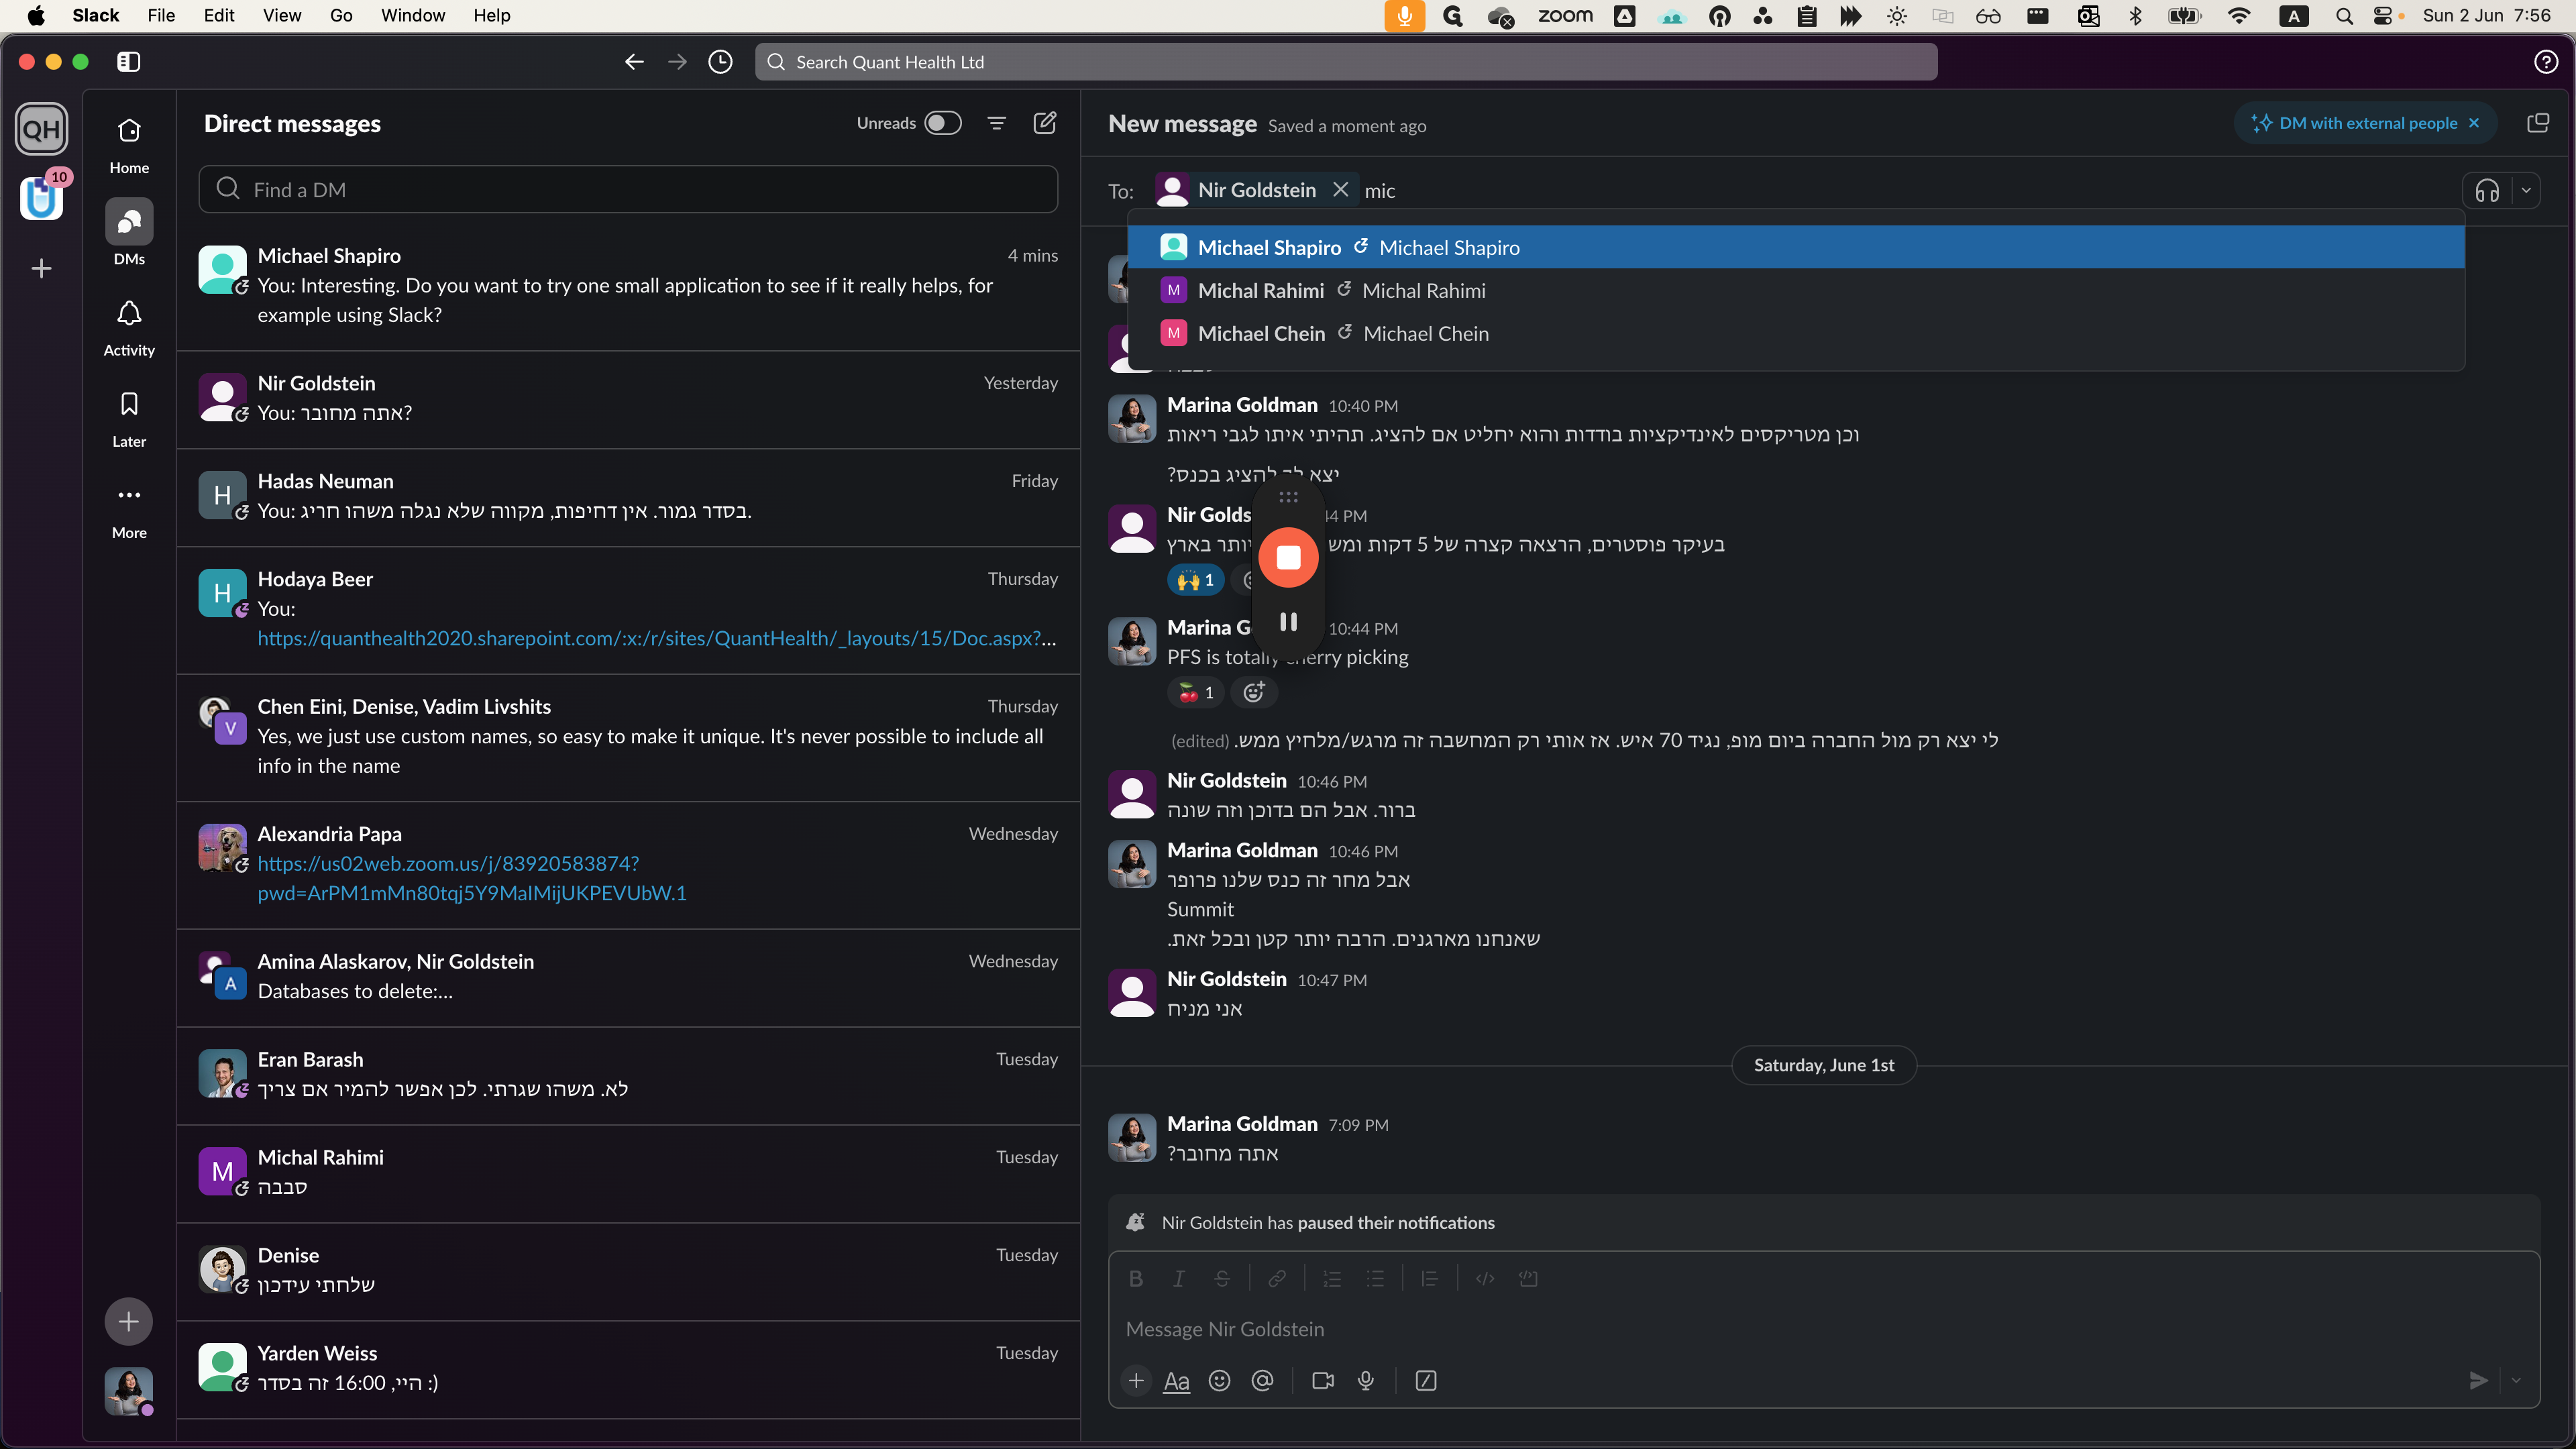Toggle the Unreads switch

[942, 123]
